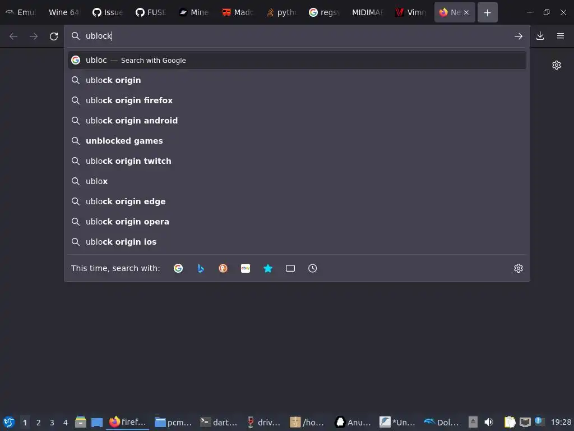Search history with the clock icon

pos(313,268)
